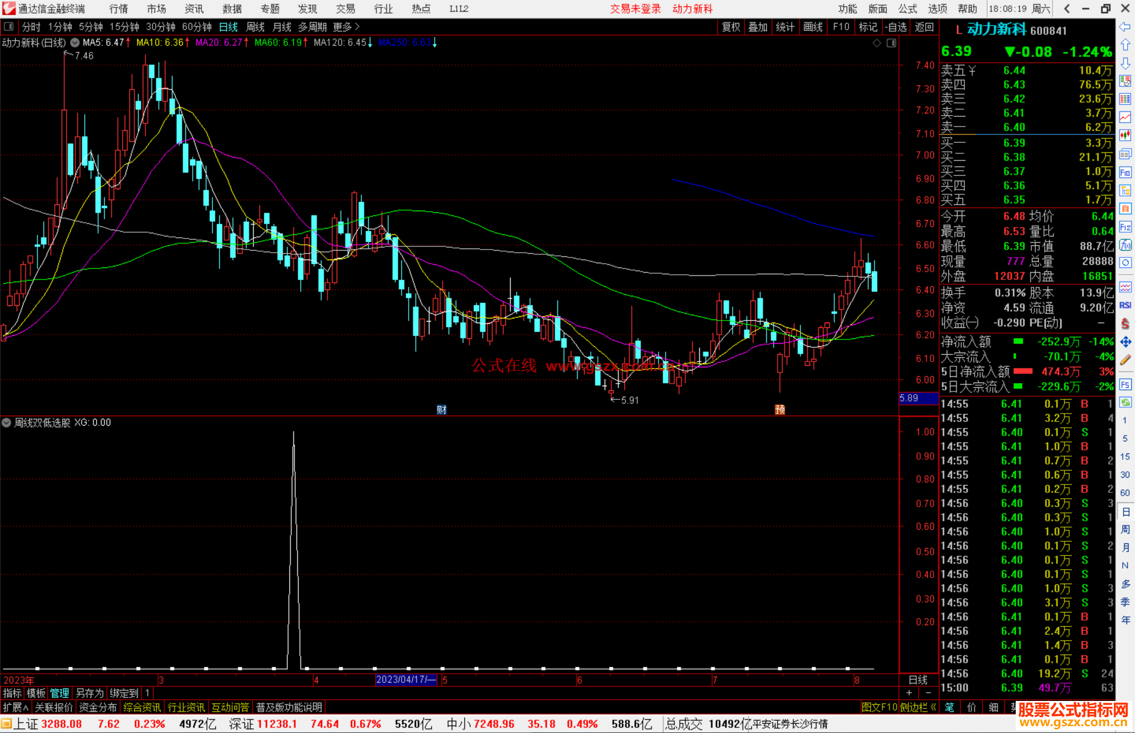Click the f(x) formula icon in sidebar
The height and width of the screenshot is (733, 1135).
point(1125,245)
